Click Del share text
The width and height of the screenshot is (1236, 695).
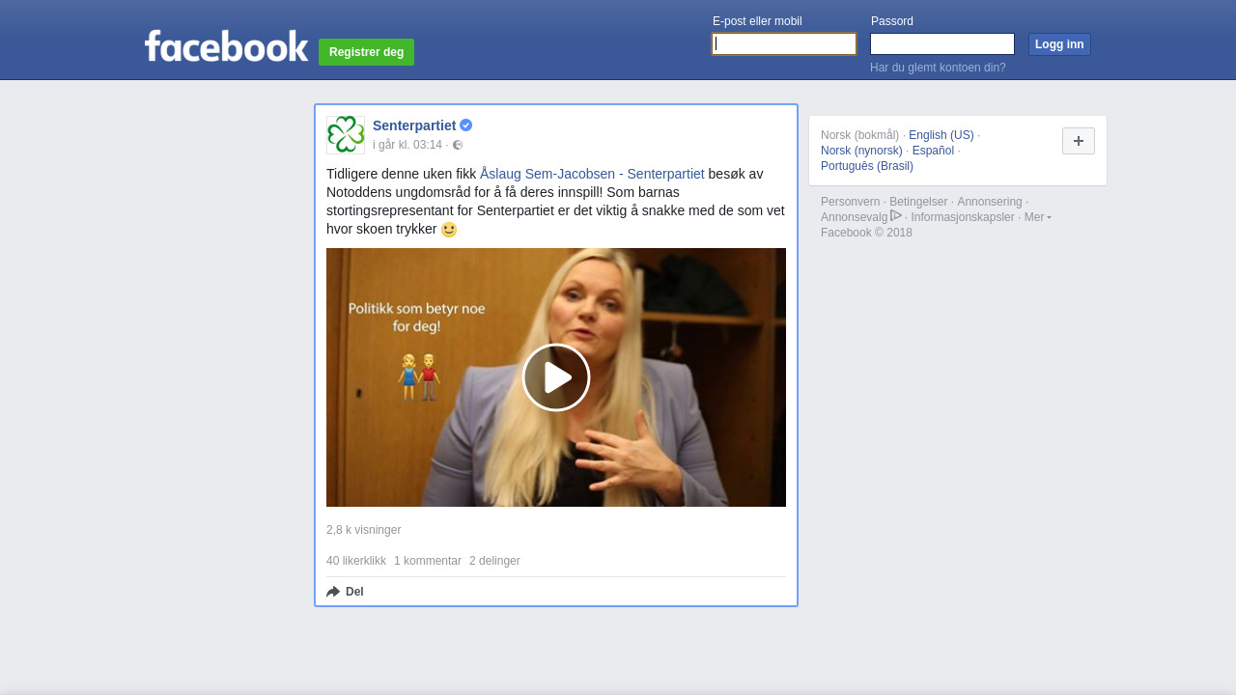354,592
